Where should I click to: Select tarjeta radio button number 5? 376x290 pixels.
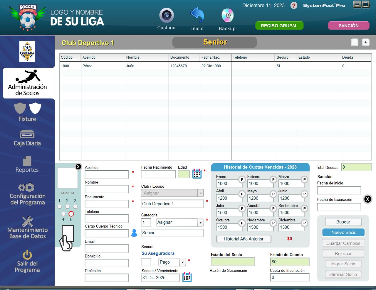[71, 214]
